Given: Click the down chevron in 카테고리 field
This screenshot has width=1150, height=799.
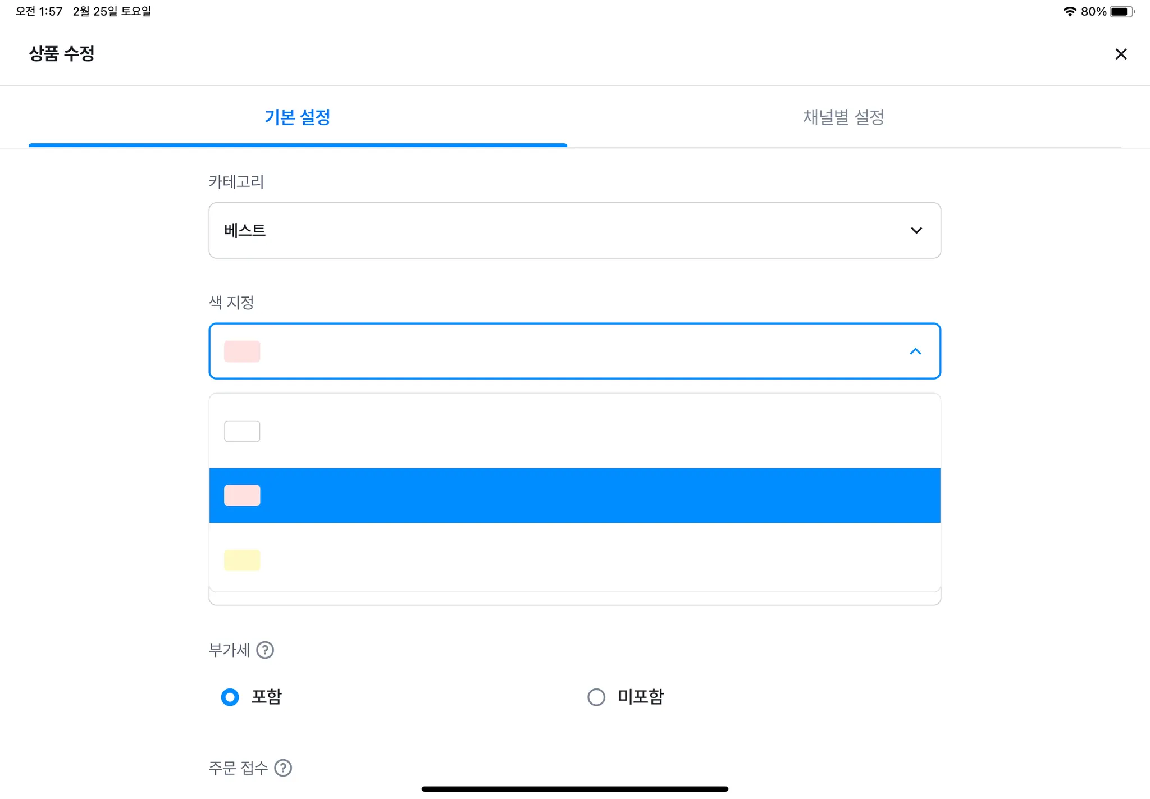Looking at the screenshot, I should coord(916,231).
